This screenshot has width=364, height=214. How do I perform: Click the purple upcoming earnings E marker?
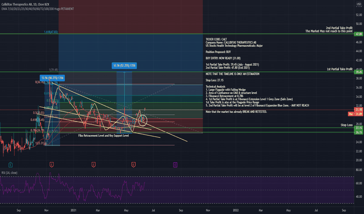[x=175, y=165]
